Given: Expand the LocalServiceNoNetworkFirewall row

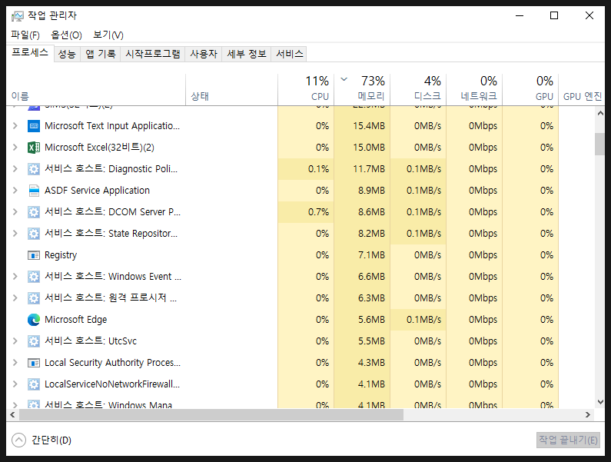Looking at the screenshot, I should [x=15, y=384].
